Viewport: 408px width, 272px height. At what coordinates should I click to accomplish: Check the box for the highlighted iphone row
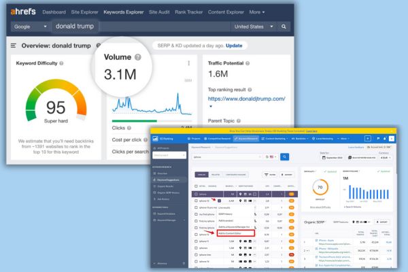click(197, 194)
